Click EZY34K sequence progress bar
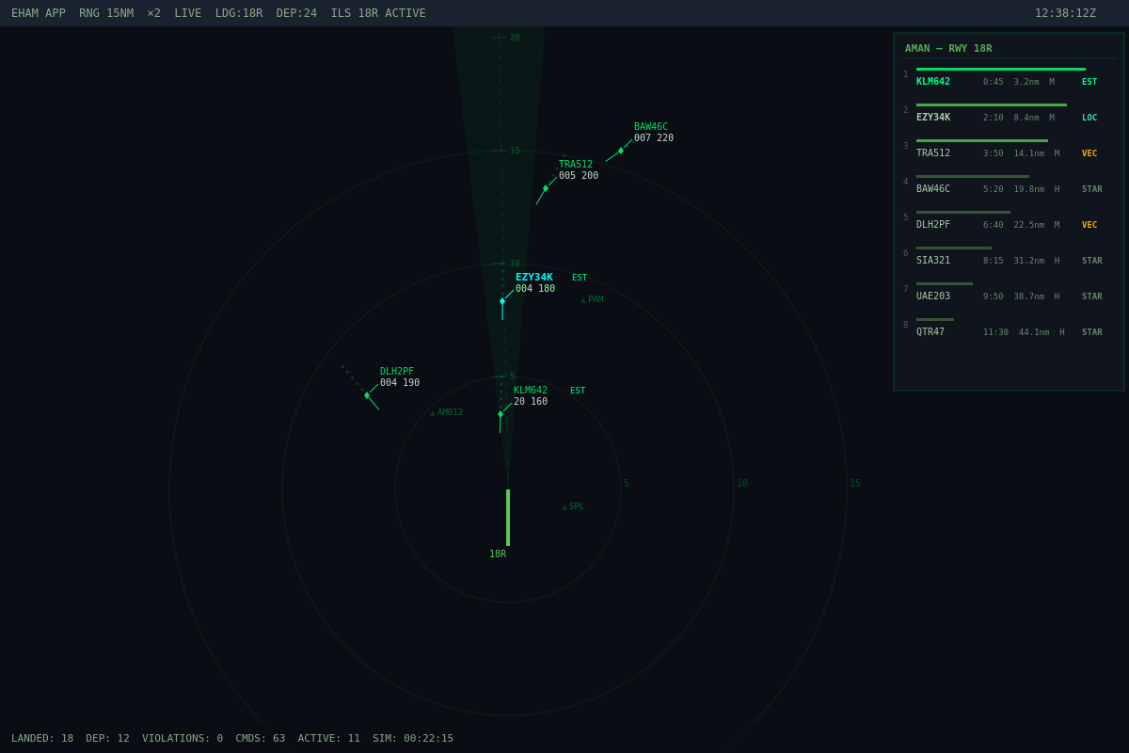The width and height of the screenshot is (1129, 753). pyautogui.click(x=992, y=104)
